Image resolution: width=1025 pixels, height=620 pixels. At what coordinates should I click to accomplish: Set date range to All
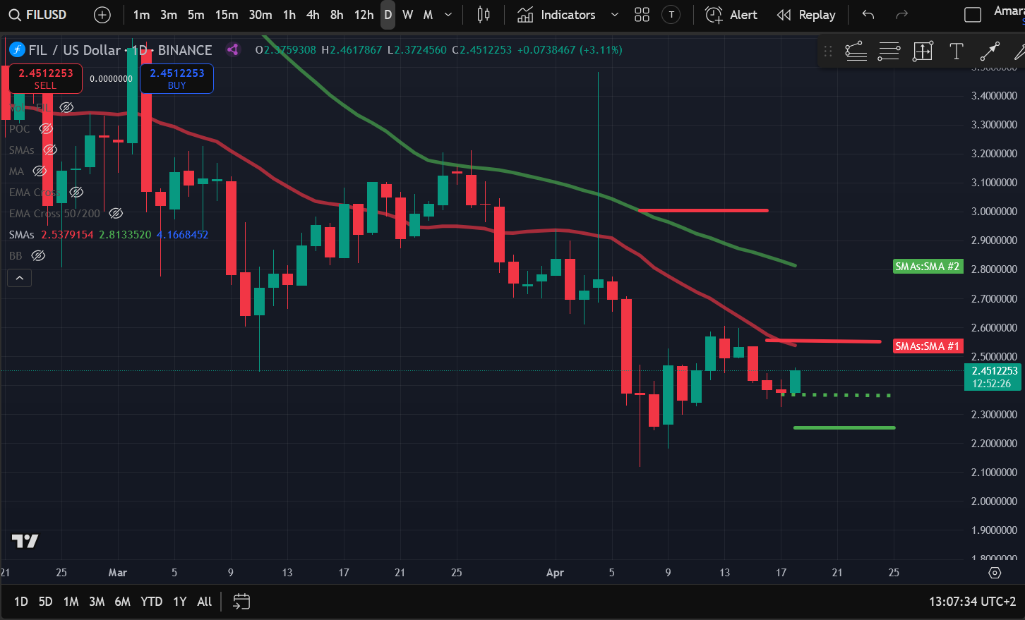pyautogui.click(x=204, y=602)
